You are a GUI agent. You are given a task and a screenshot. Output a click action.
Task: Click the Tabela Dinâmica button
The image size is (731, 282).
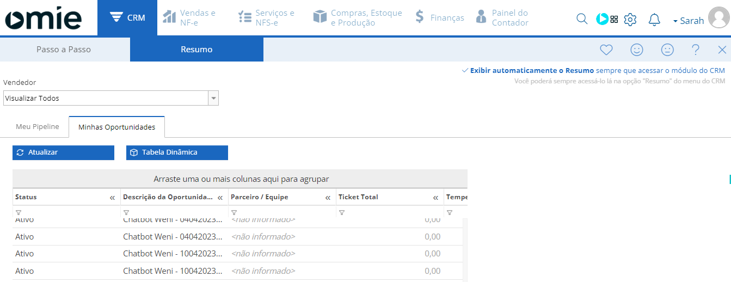pos(177,152)
